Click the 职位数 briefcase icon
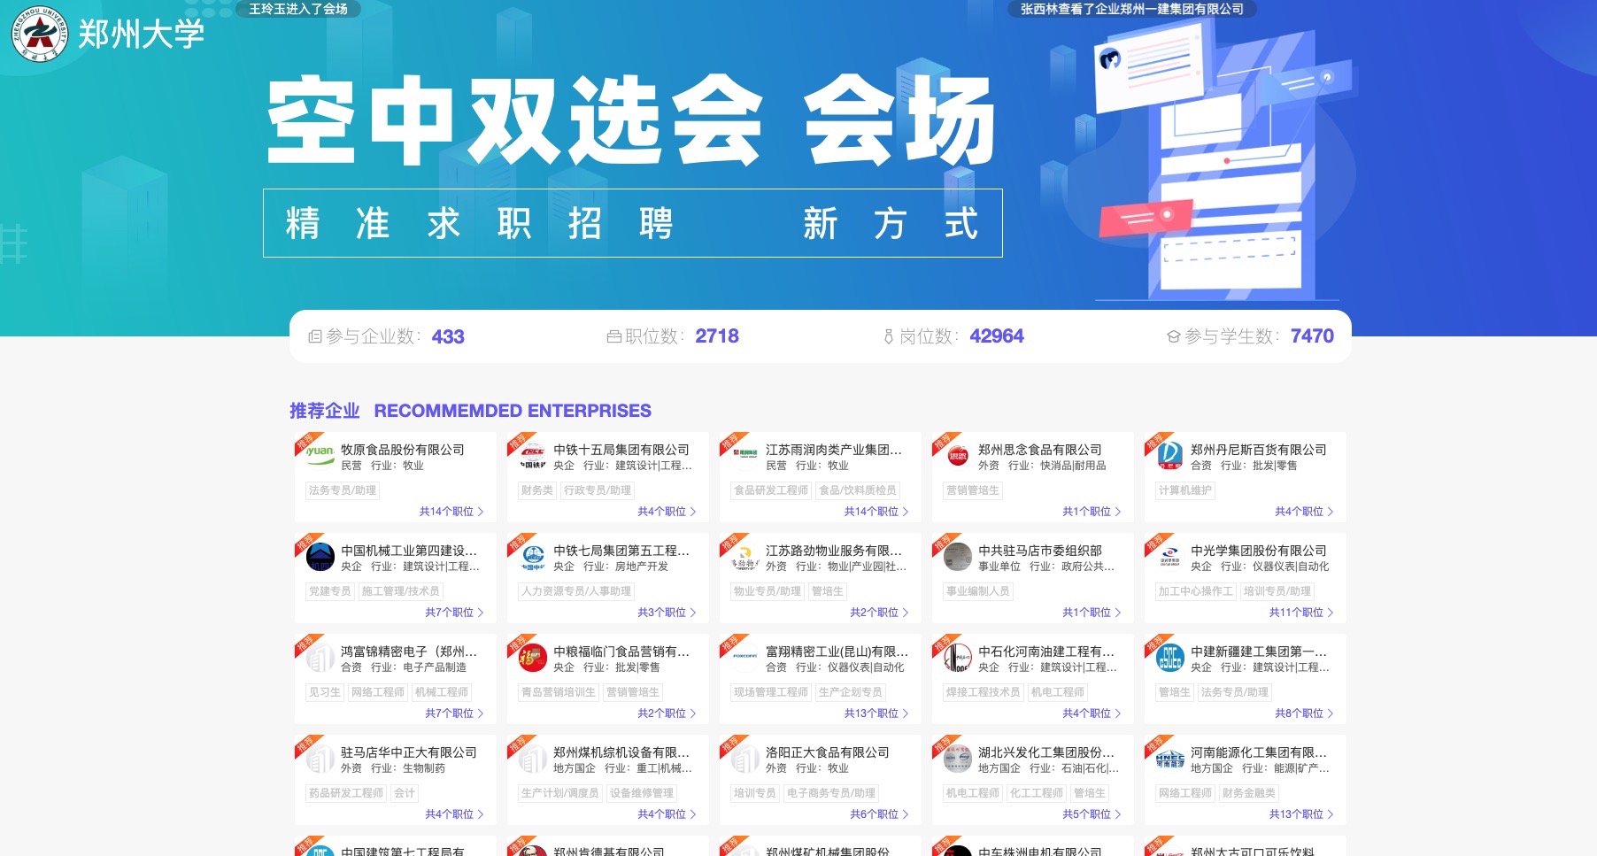Image resolution: width=1597 pixels, height=856 pixels. tap(613, 336)
